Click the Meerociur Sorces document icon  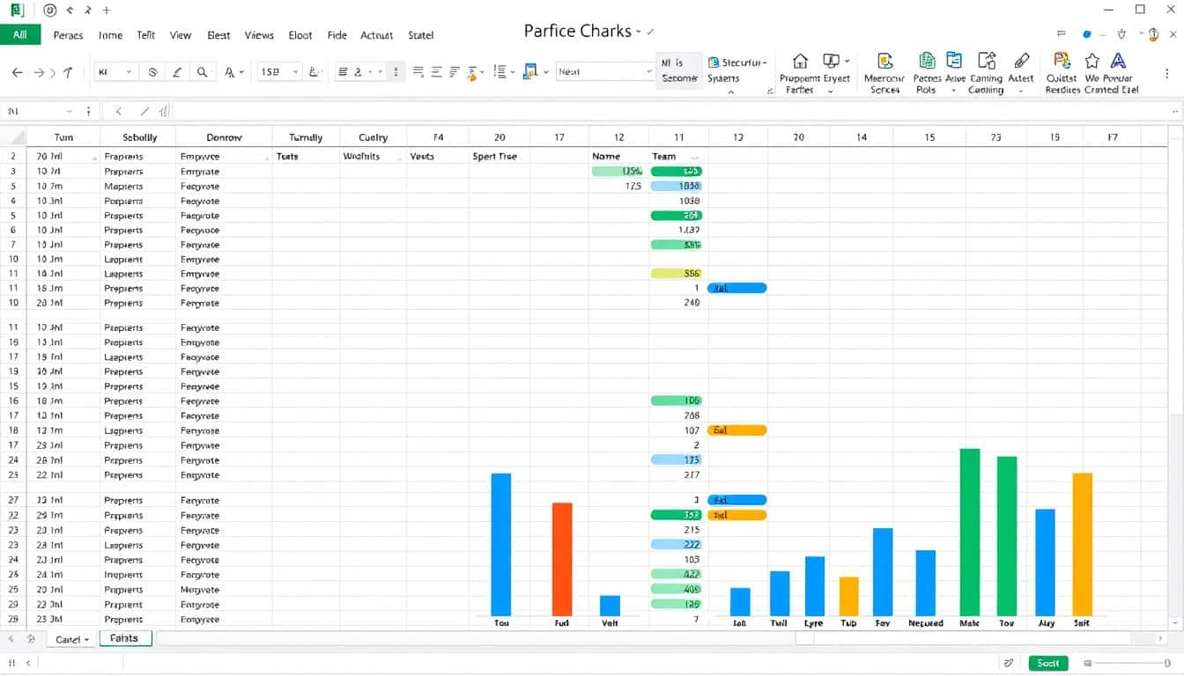pos(885,61)
